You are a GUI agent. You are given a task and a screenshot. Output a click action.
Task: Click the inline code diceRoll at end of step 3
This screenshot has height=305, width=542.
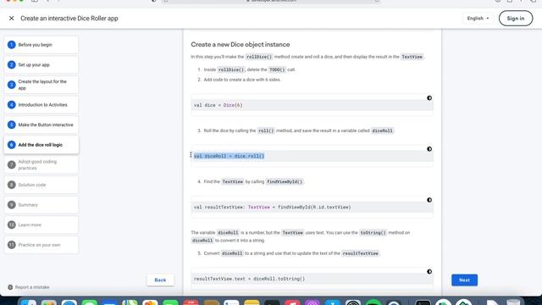(x=382, y=130)
